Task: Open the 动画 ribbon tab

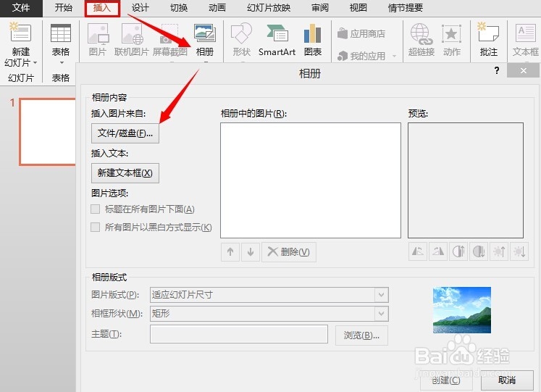Action: (217, 7)
